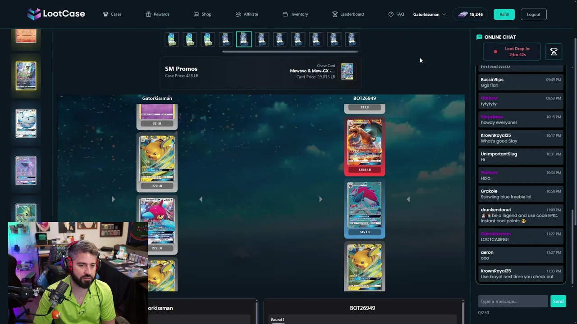Click Gatorkissman's 222 LB card

coord(157,225)
